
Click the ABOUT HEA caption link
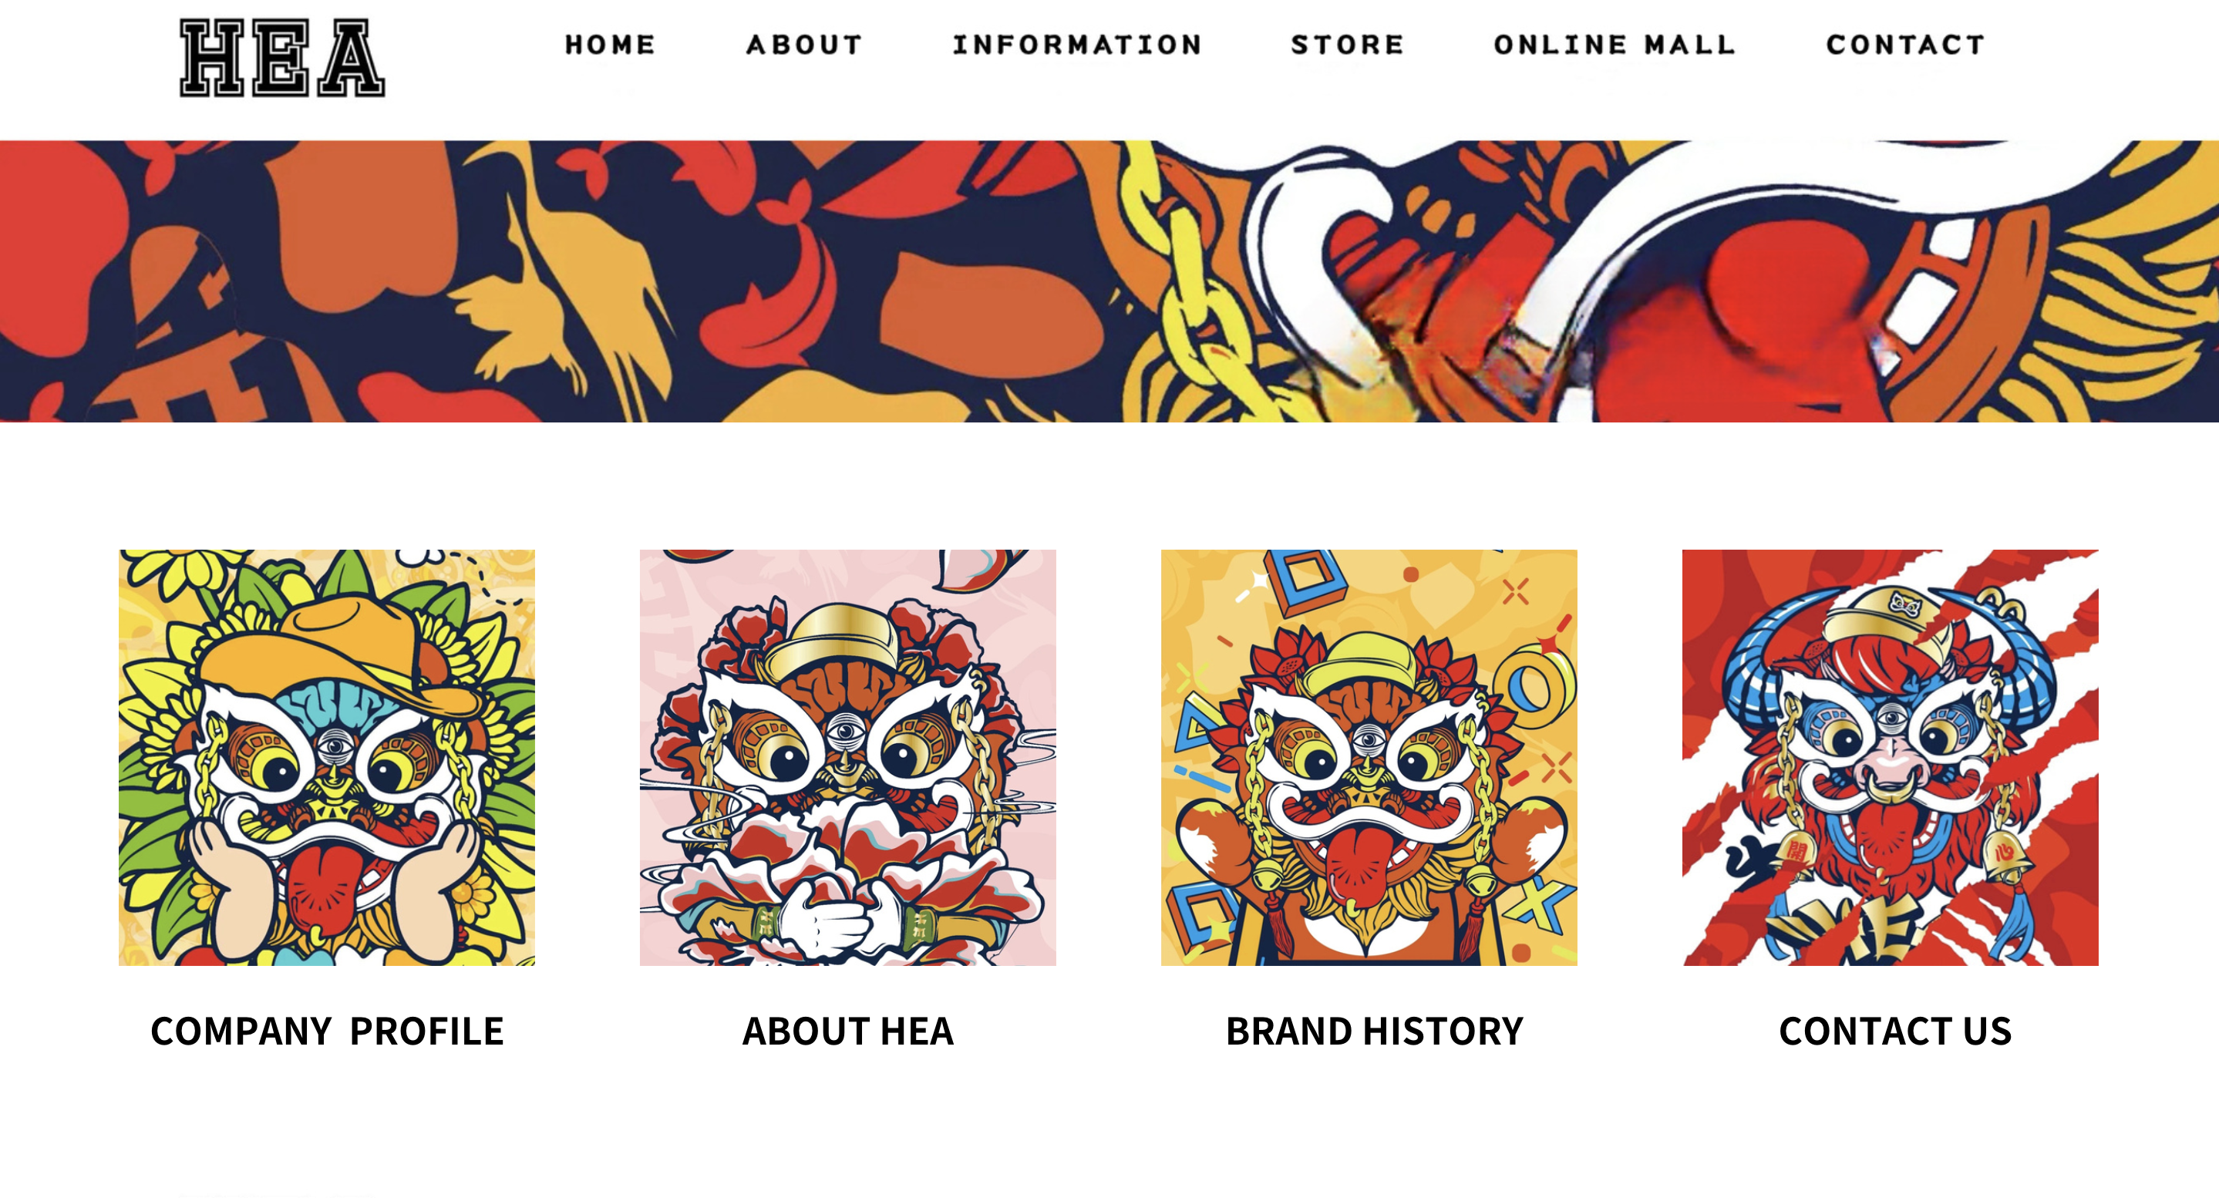[847, 1031]
